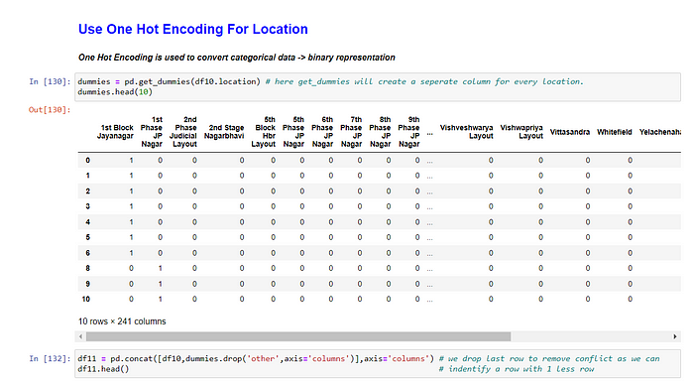The height and width of the screenshot is (382, 694).
Task: Click the '7th Phase JP Nagar' column header
Action: pos(351,132)
